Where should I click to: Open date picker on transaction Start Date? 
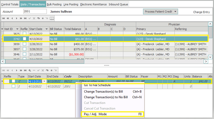pos(44,81)
